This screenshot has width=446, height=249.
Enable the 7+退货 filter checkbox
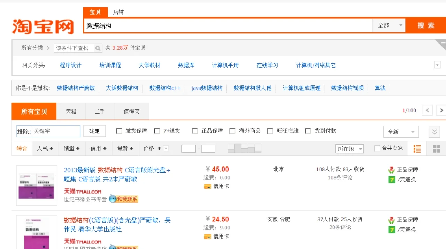[x=157, y=131]
